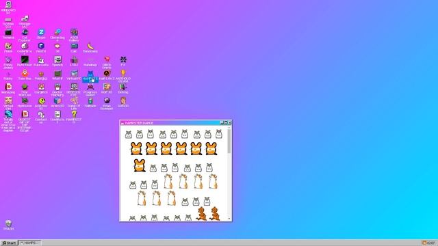Open the trophy icon next to Half-Life 3
The width and height of the screenshot is (438, 246).
click(x=123, y=77)
